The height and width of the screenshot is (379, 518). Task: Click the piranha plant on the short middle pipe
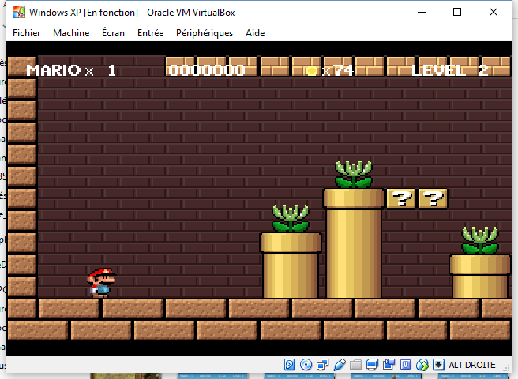pos(291,217)
